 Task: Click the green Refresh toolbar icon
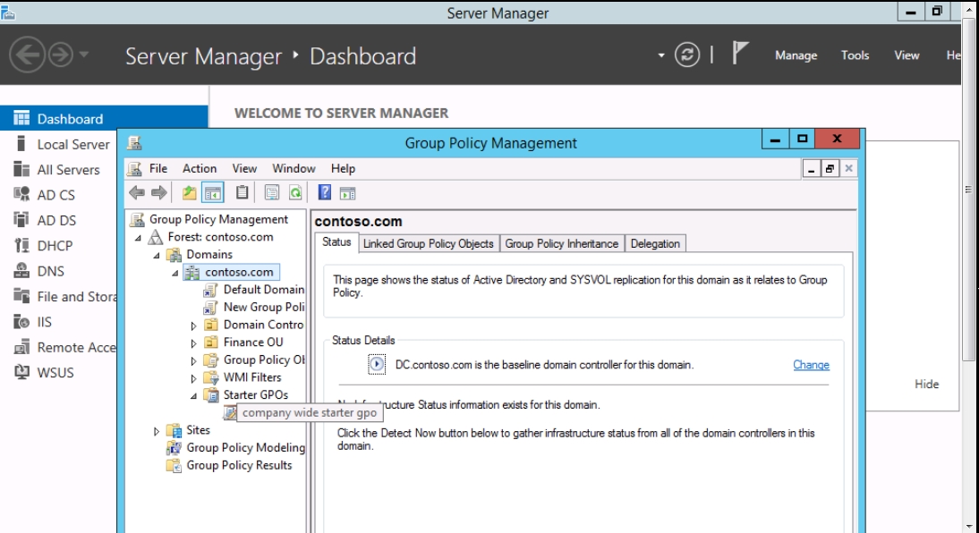pyautogui.click(x=295, y=193)
